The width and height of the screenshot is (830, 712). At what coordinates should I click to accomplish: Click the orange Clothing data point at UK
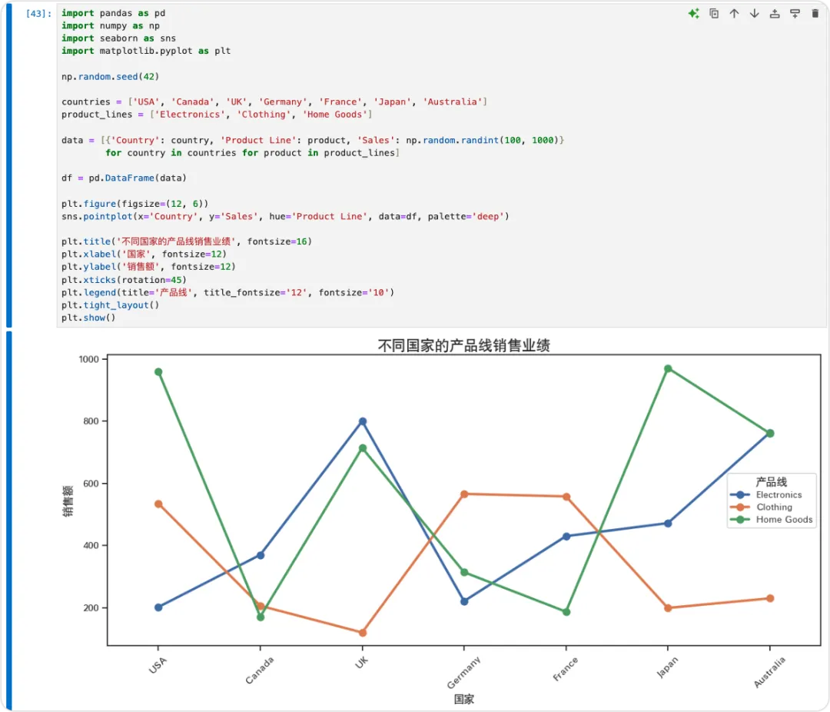pyautogui.click(x=363, y=633)
